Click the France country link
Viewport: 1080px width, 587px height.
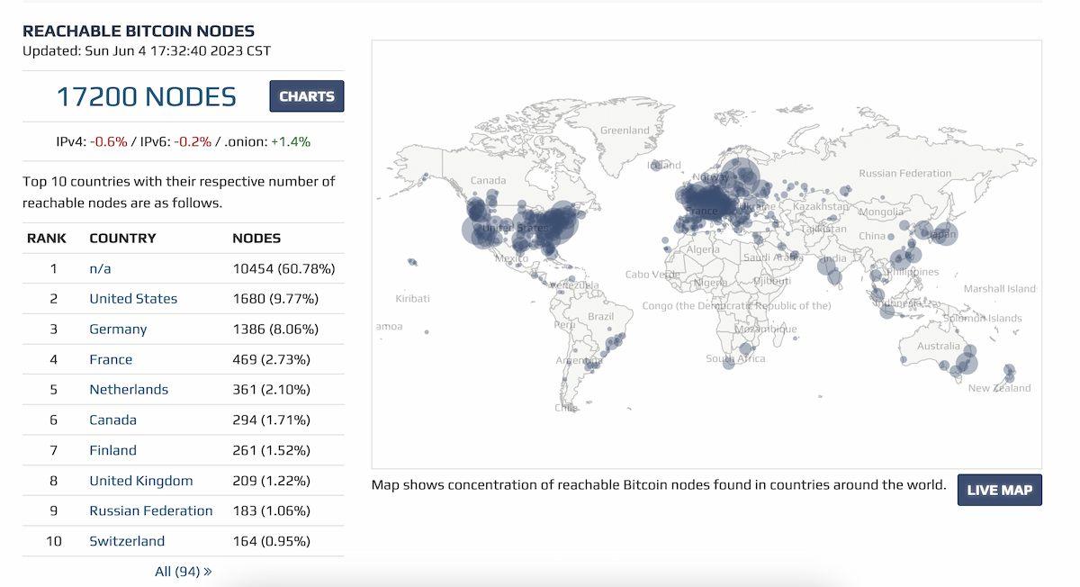click(111, 359)
